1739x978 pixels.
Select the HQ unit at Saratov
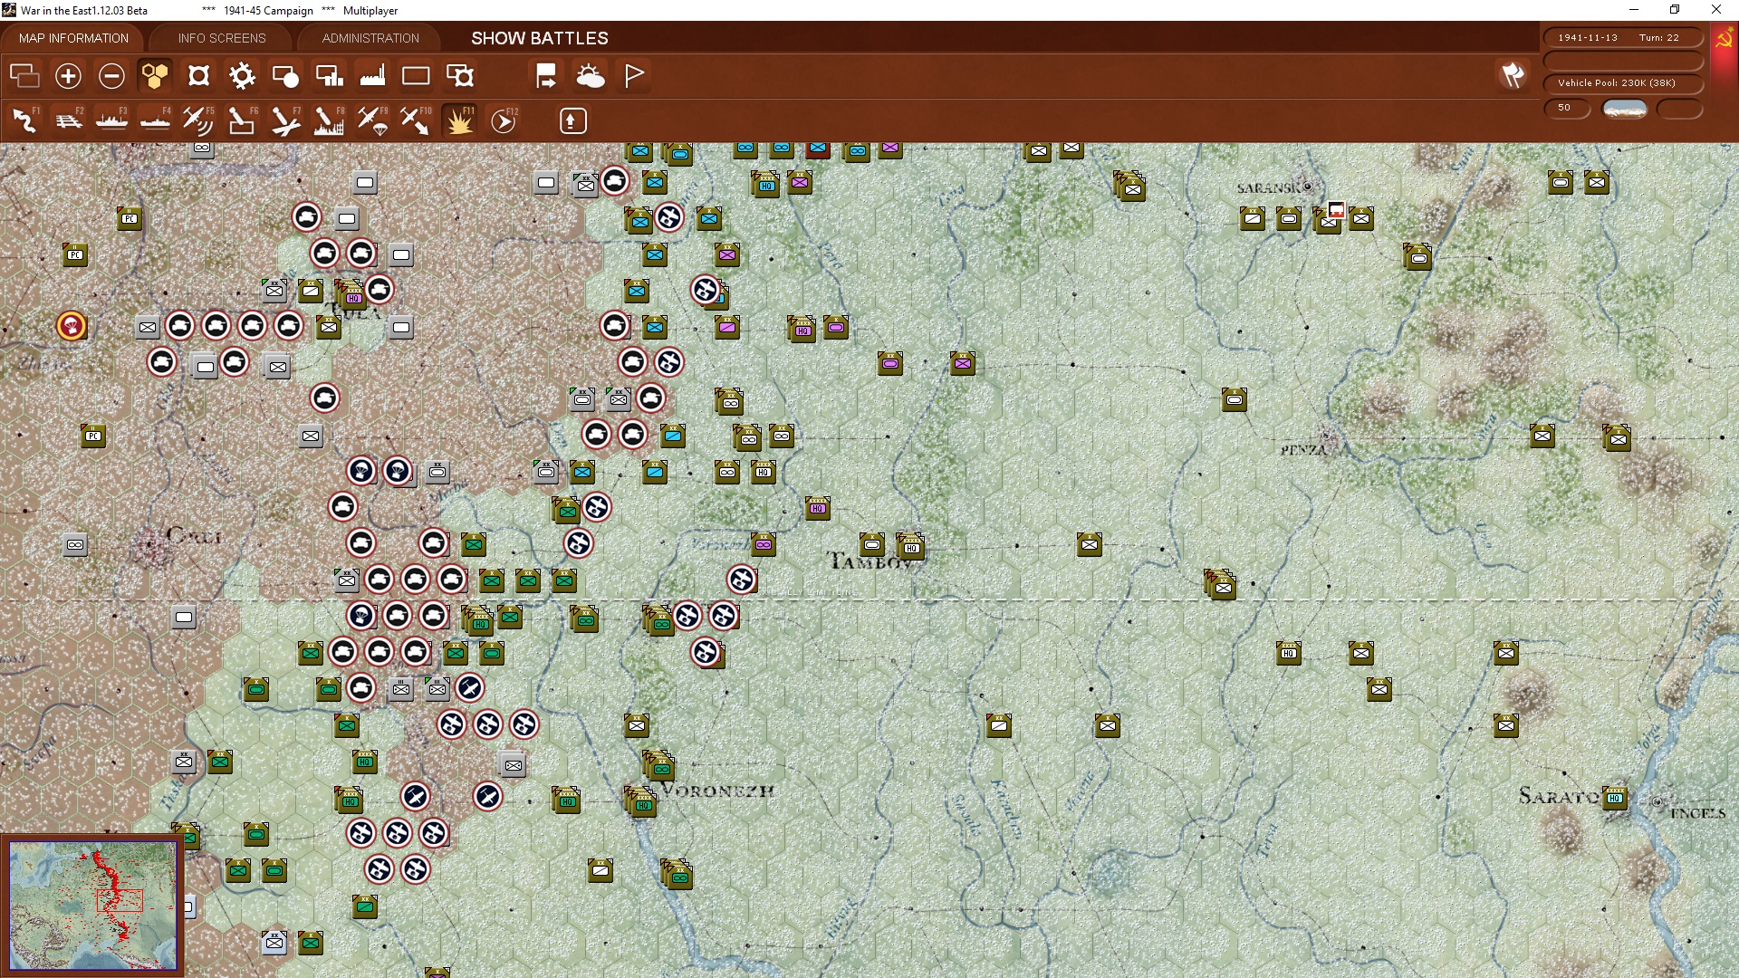pyautogui.click(x=1615, y=798)
